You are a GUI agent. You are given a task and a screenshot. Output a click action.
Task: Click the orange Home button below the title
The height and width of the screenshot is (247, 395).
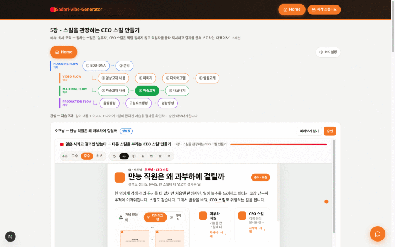(x=64, y=52)
